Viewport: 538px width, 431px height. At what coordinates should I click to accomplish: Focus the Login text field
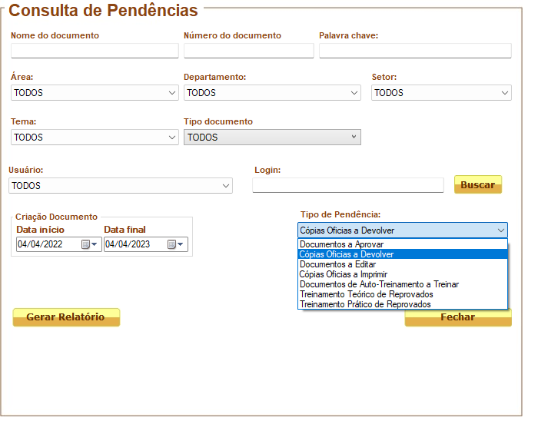(348, 185)
